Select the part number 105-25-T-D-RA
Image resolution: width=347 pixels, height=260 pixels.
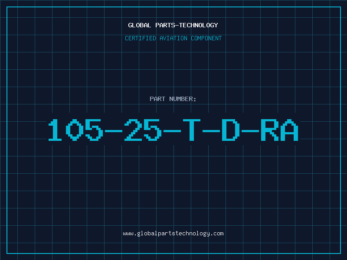[173, 130]
